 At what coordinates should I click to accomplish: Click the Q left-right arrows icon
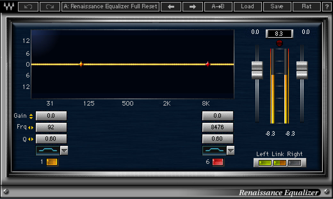31,139
